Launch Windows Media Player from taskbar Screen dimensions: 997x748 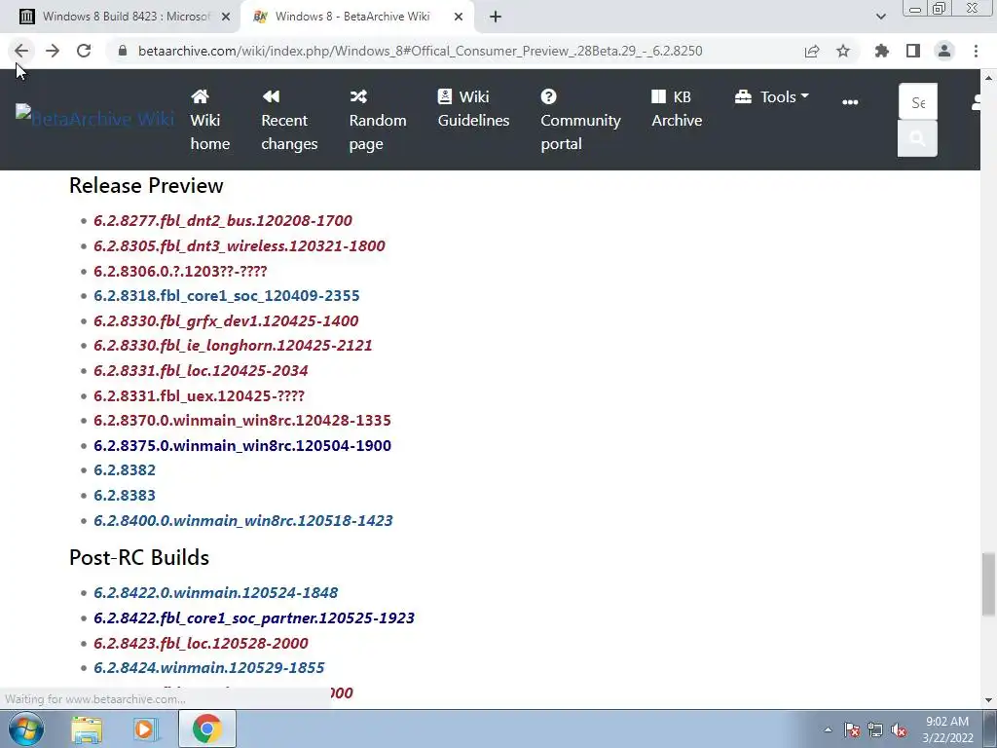(x=146, y=729)
